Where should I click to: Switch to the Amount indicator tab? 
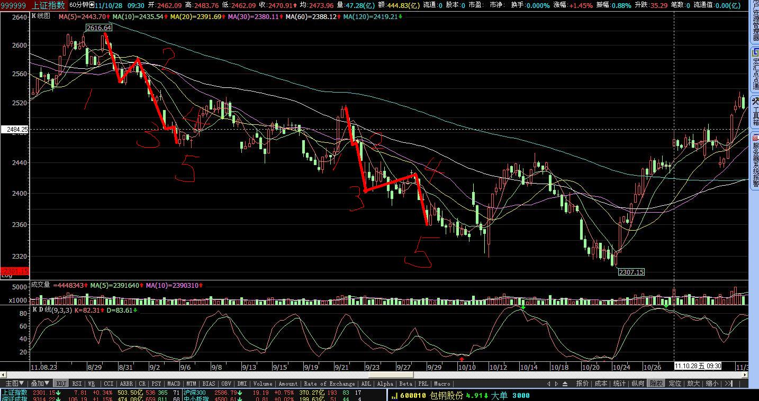click(x=288, y=384)
